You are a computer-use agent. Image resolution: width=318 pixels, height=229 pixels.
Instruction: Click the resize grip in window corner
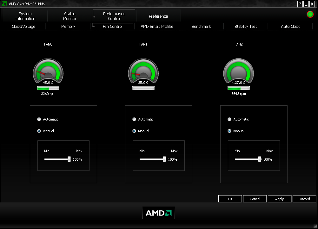point(315,226)
